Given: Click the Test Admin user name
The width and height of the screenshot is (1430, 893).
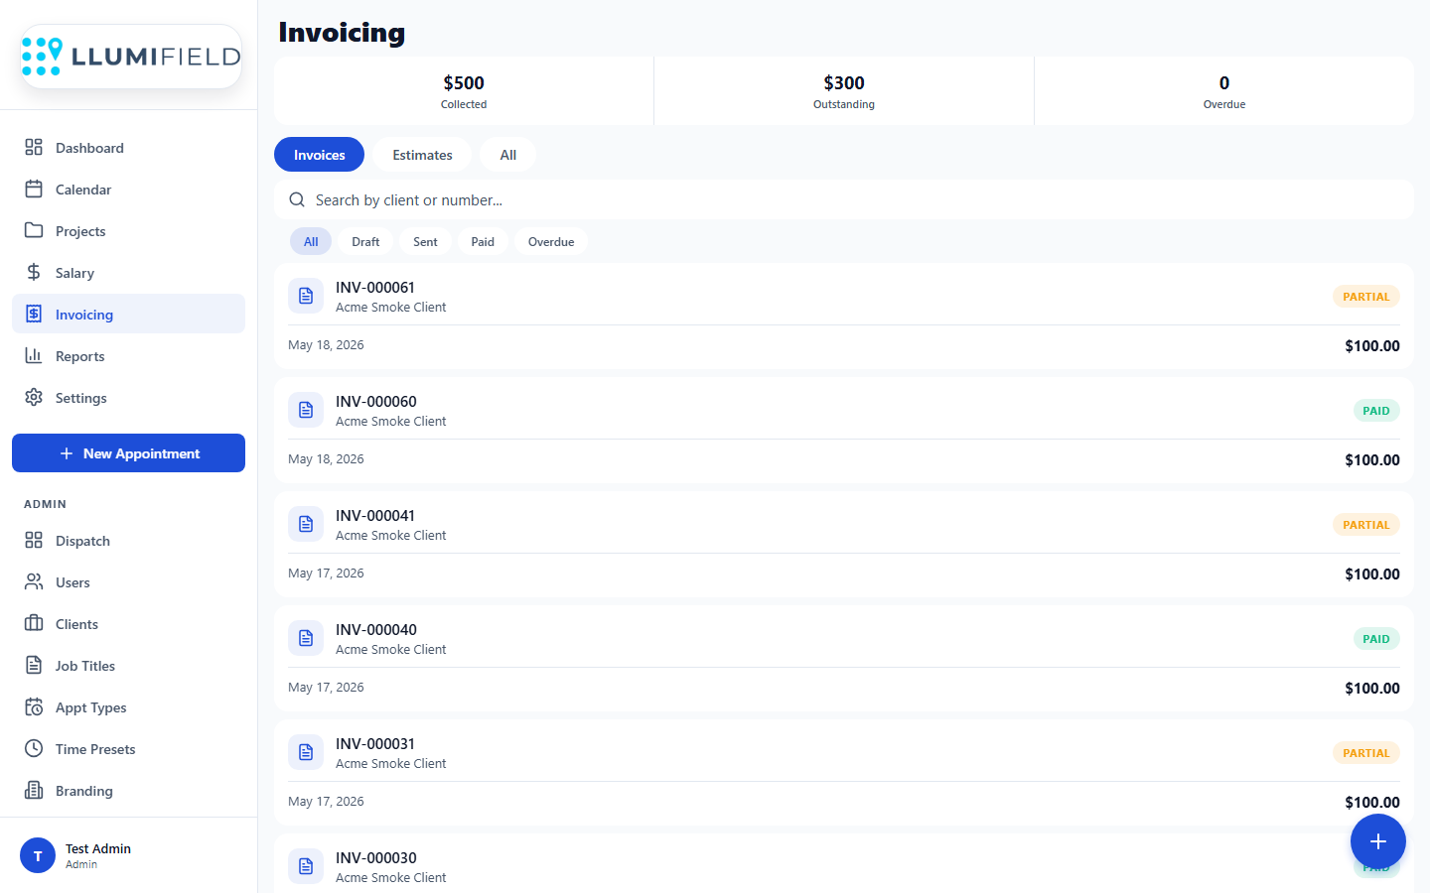Looking at the screenshot, I should [x=98, y=848].
